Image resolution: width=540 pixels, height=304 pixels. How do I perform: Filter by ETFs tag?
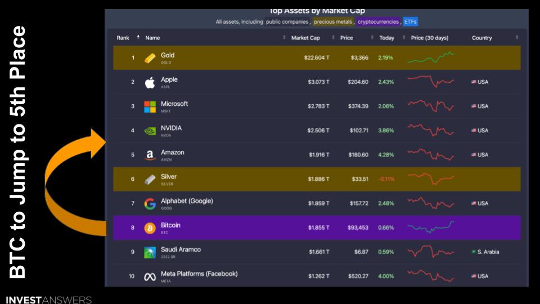pyautogui.click(x=410, y=22)
